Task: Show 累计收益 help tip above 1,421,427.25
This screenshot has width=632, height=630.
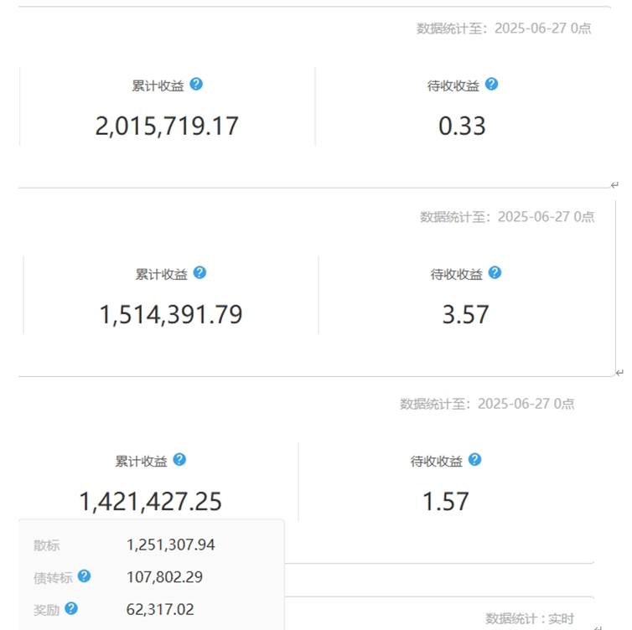Action: [x=179, y=459]
